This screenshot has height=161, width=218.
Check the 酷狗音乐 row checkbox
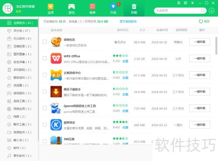point(45,124)
